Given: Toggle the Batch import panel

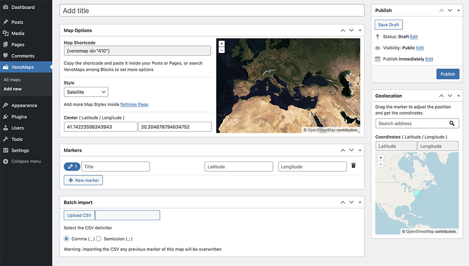Looking at the screenshot, I should pos(360,202).
